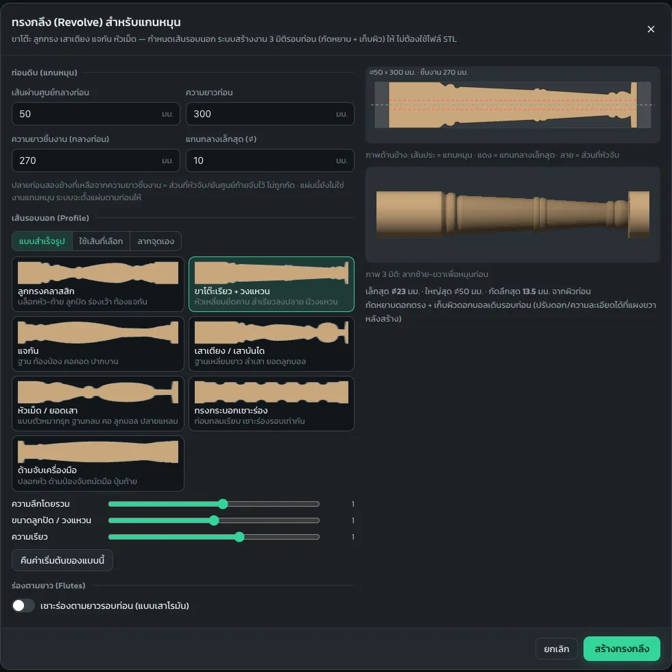Click the stock diameter input field showing 50

click(x=95, y=114)
